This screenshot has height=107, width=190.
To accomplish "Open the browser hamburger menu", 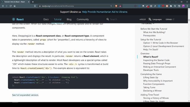I will (187, 6).
